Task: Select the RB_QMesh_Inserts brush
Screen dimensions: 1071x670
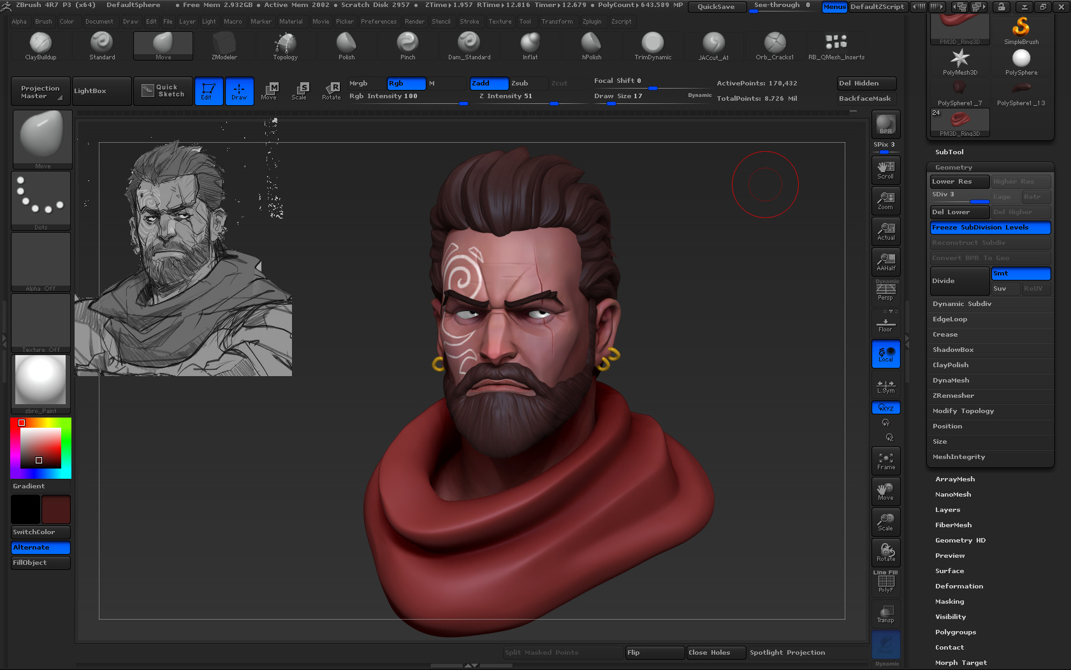Action: coord(836,45)
